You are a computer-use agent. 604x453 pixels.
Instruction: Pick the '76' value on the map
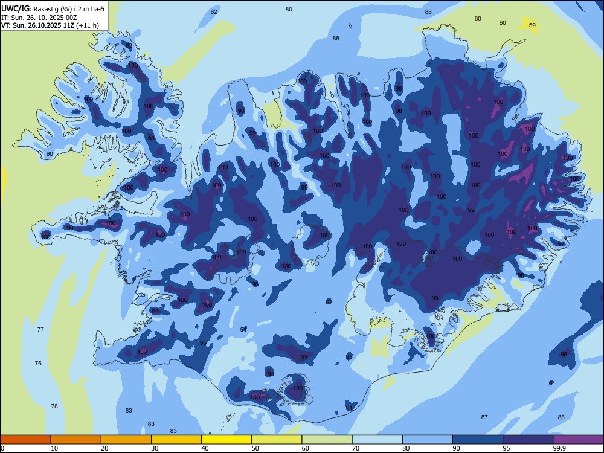click(38, 363)
